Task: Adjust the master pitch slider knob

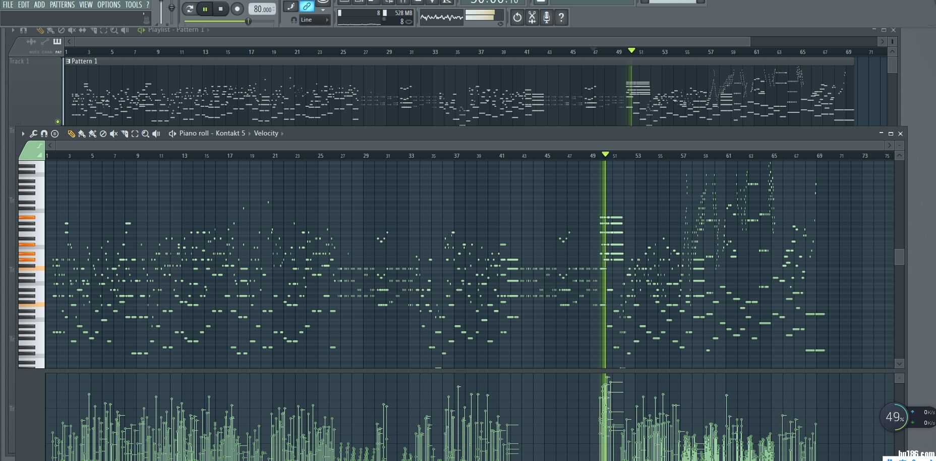Action: 171,8
